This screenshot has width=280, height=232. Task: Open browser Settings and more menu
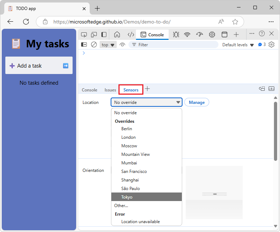(271, 22)
